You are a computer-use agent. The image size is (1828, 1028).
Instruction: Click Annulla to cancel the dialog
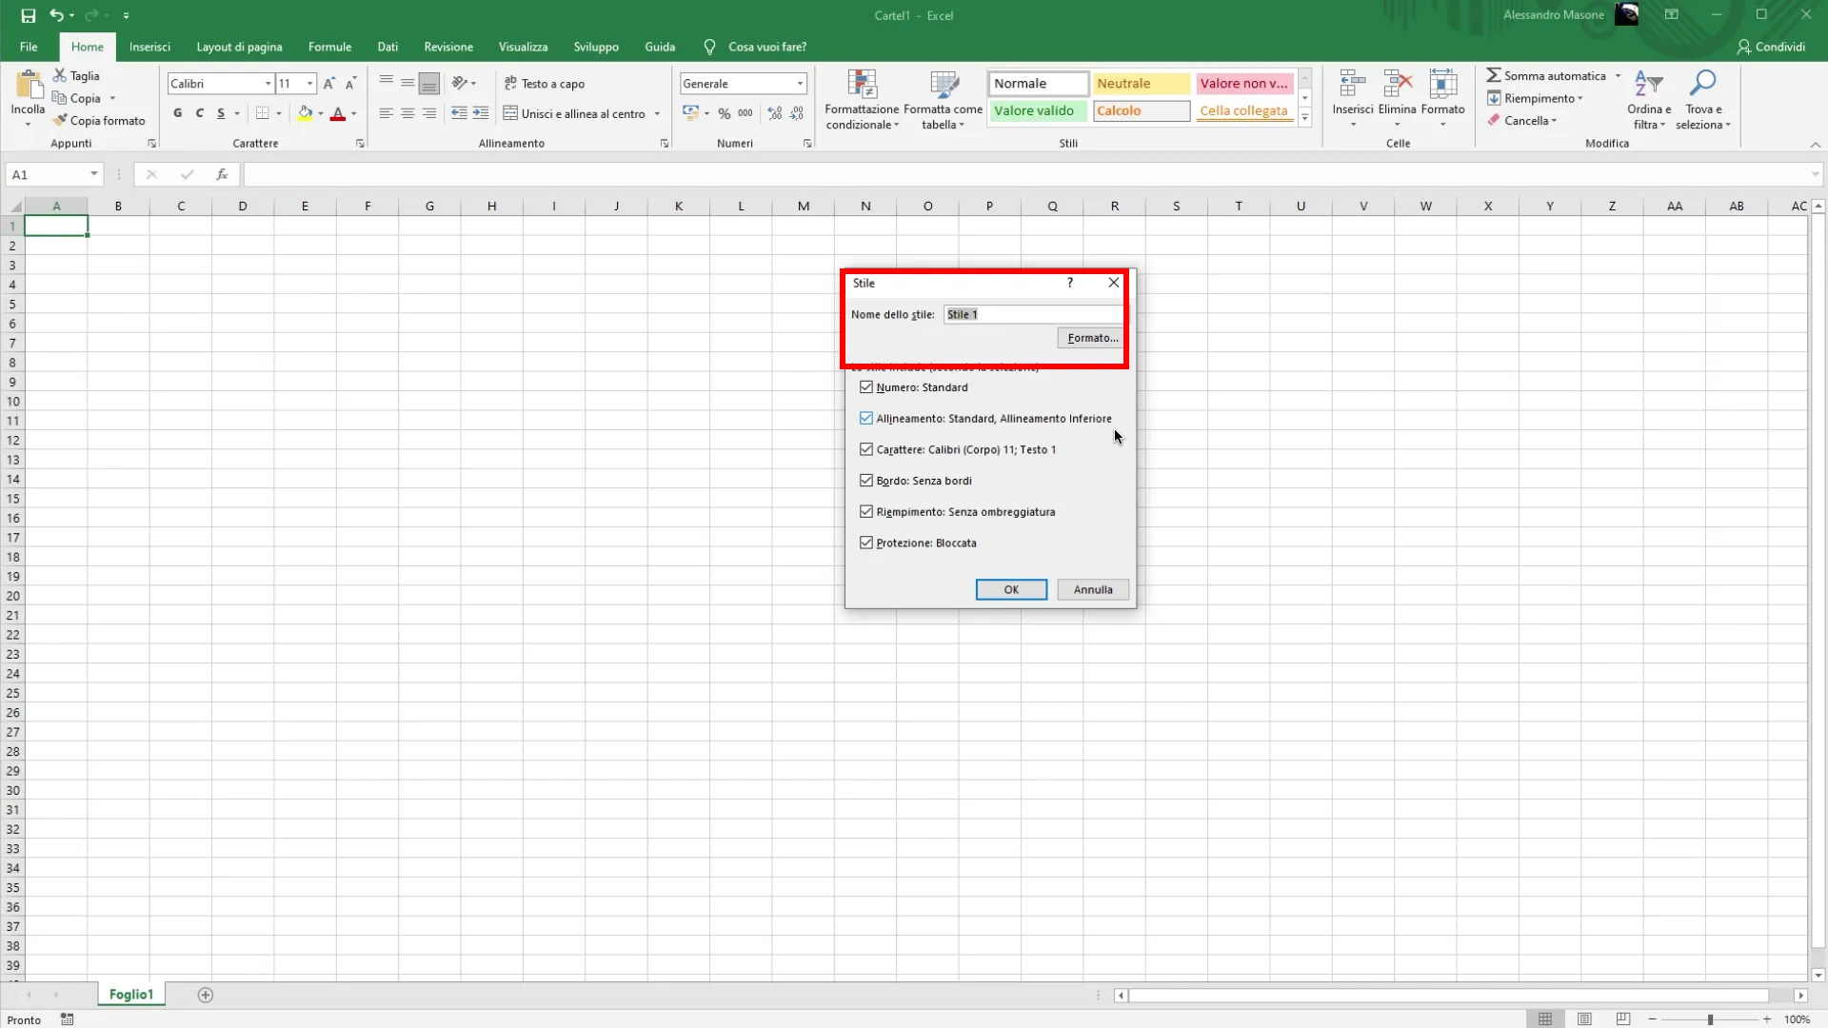point(1092,589)
